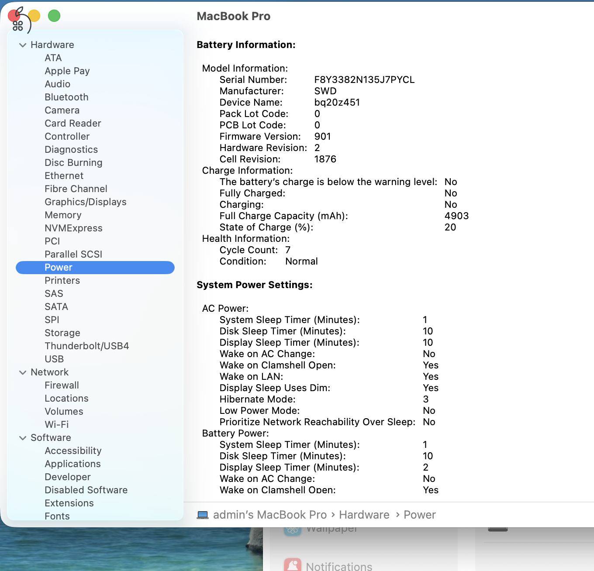Select Card Reader in the sidebar

(73, 124)
